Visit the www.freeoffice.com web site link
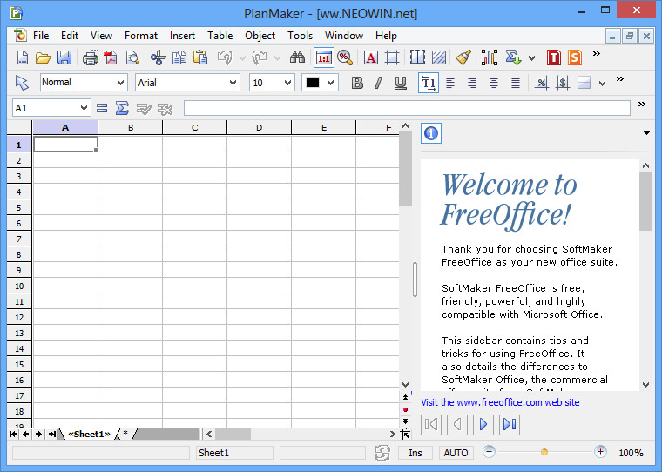 click(500, 402)
